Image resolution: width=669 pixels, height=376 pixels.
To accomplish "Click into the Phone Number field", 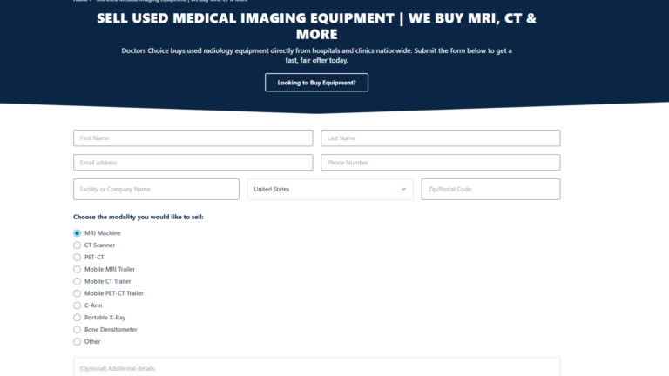I will coord(440,163).
